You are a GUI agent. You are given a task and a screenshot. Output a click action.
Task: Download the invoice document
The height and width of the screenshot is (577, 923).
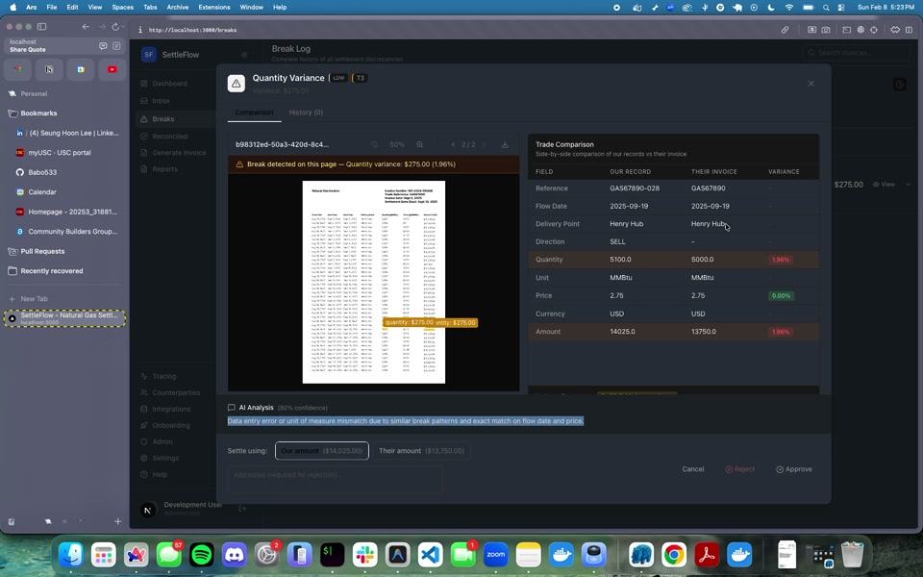[505, 144]
